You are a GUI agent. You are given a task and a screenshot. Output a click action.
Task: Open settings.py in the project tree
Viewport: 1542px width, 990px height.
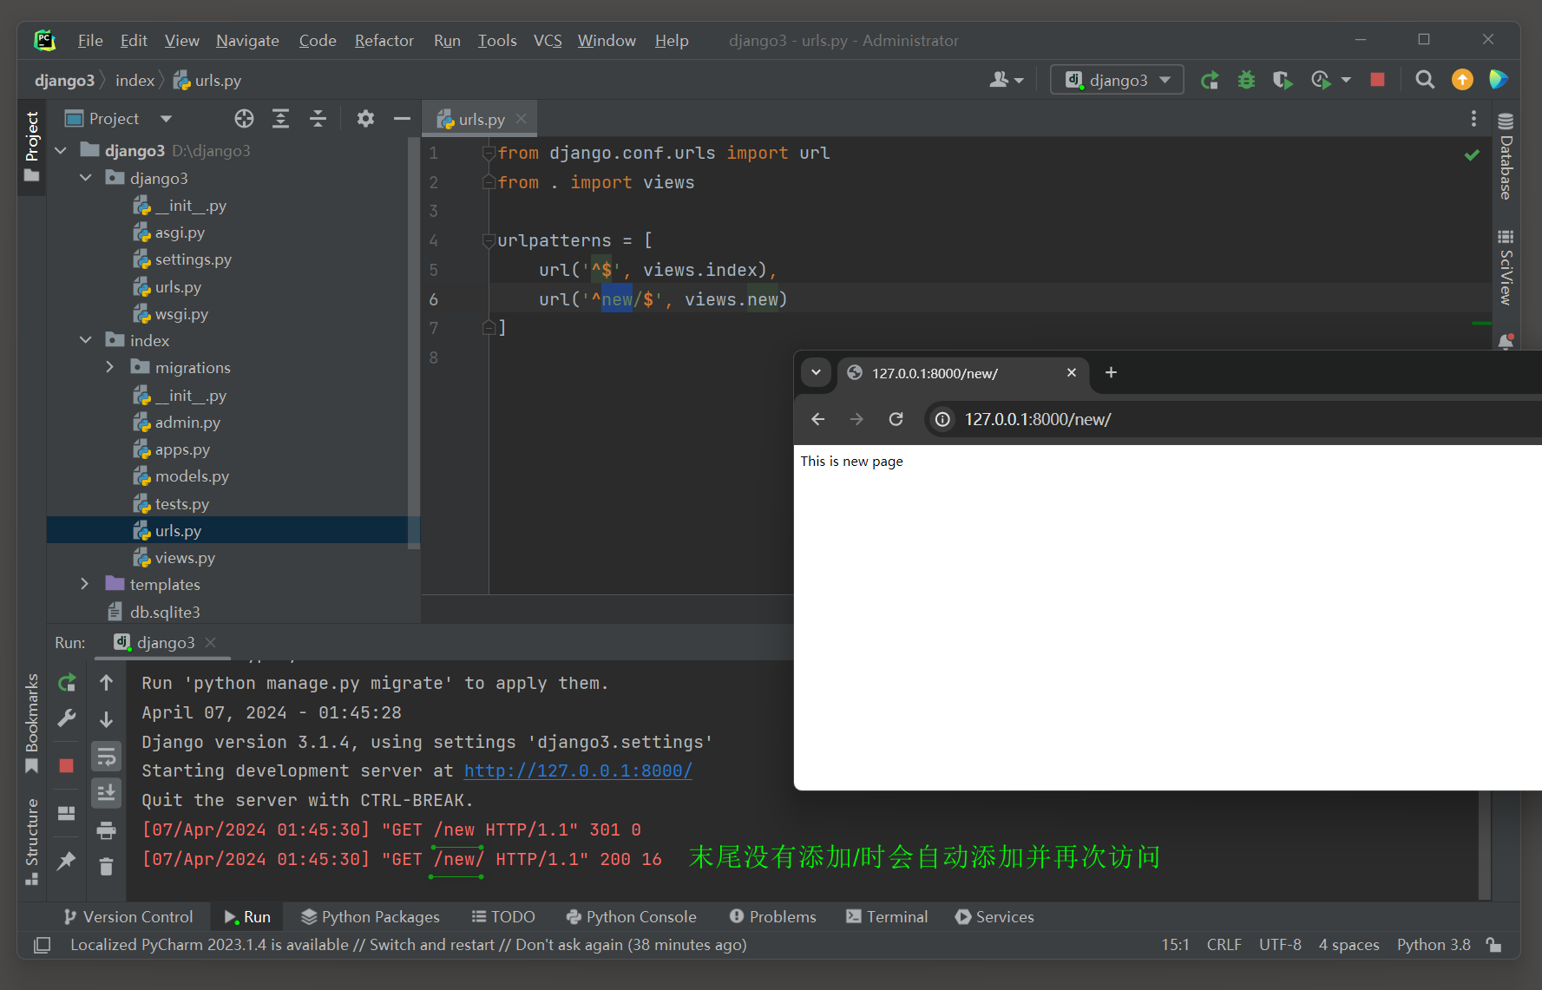click(x=193, y=259)
